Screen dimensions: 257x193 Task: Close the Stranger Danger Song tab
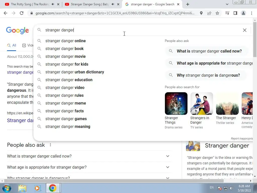pos(118,4)
